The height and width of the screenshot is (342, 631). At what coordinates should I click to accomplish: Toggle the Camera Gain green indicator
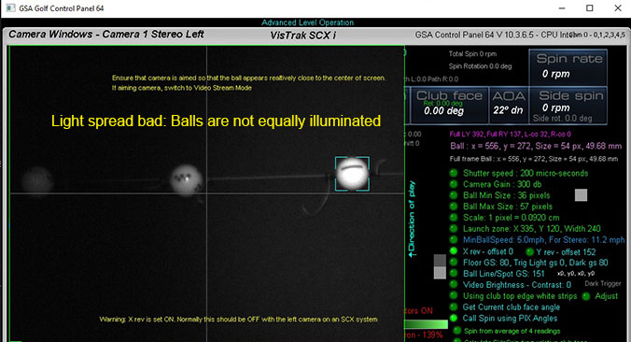pyautogui.click(x=454, y=184)
